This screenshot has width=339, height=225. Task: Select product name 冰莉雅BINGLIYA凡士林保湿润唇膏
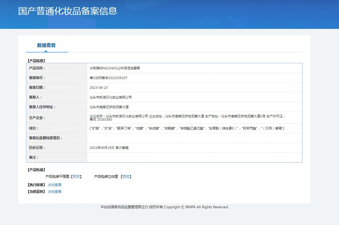pos(115,68)
